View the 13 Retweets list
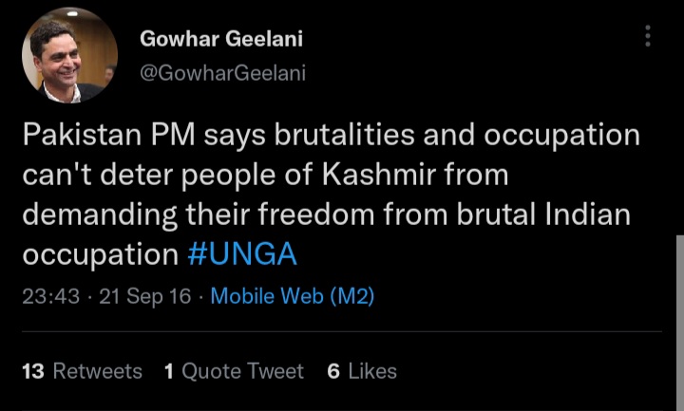The width and height of the screenshot is (684, 411). [x=82, y=371]
